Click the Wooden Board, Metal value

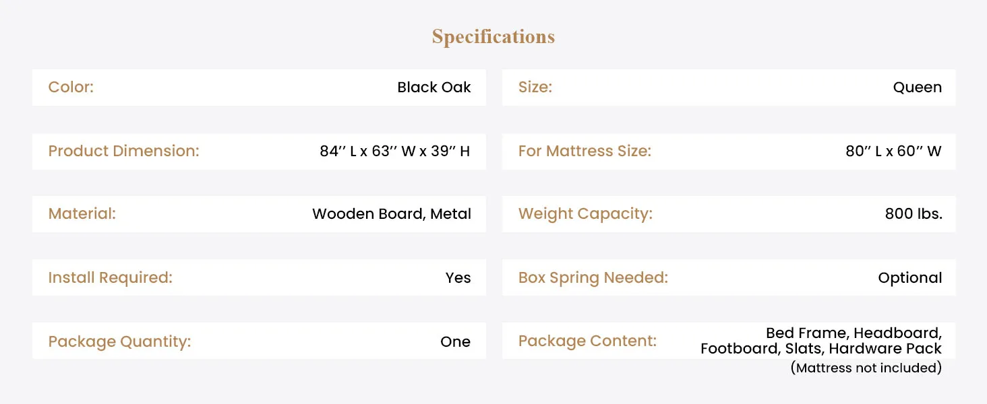pos(392,214)
